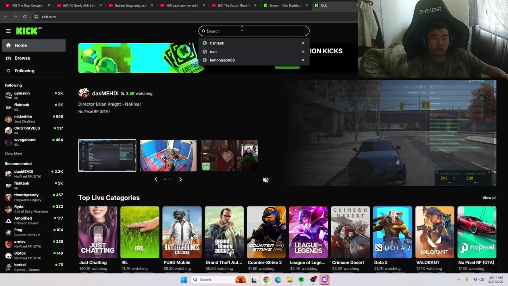
Task: Open the volume control in system tray
Action: coord(482,280)
